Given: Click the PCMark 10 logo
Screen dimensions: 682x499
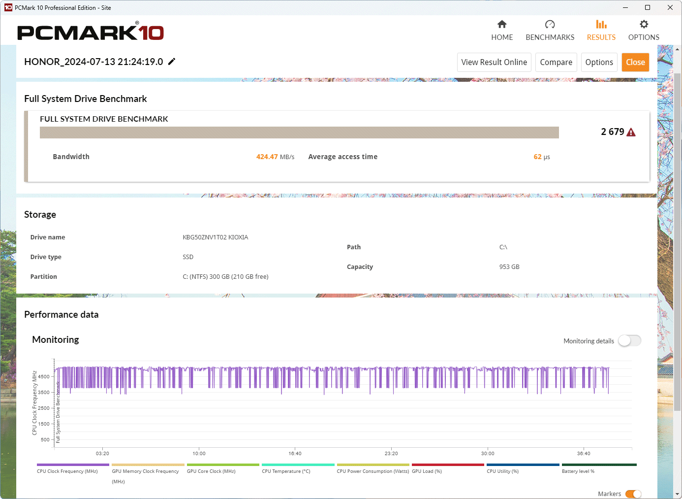Looking at the screenshot, I should (x=91, y=32).
